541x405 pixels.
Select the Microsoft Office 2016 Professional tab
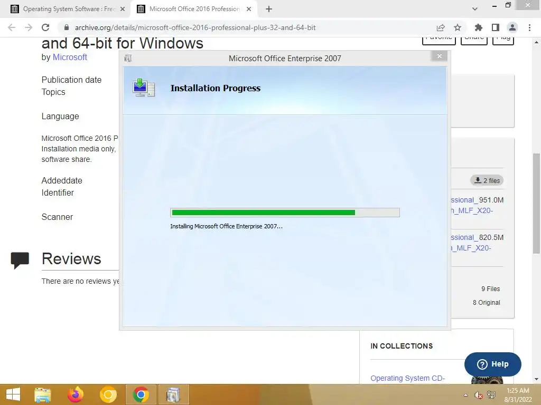tap(194, 9)
